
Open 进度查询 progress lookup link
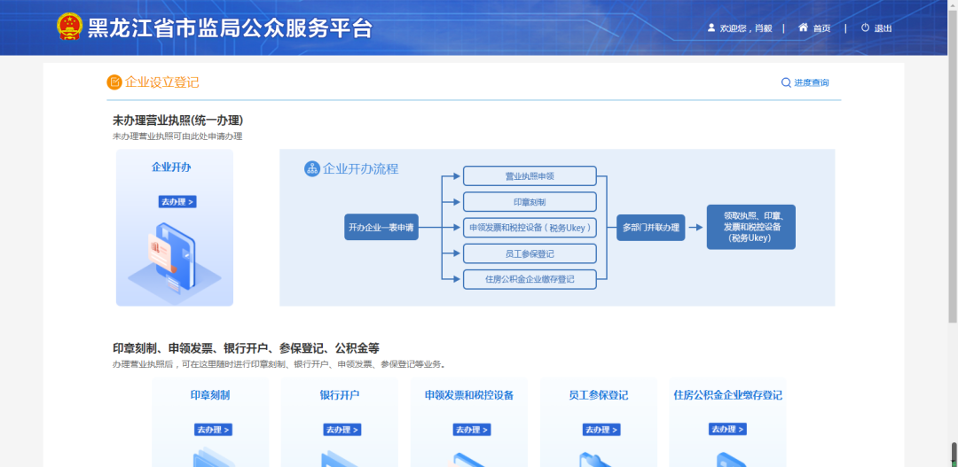pyautogui.click(x=812, y=82)
